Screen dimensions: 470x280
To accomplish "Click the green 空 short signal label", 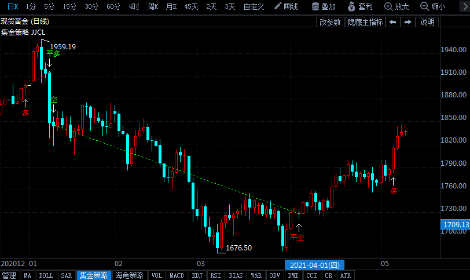I will [54, 100].
